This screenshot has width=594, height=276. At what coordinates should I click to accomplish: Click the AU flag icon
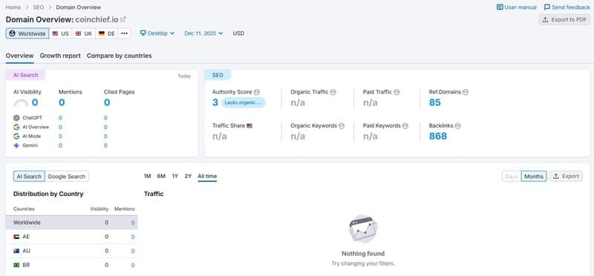click(16, 251)
